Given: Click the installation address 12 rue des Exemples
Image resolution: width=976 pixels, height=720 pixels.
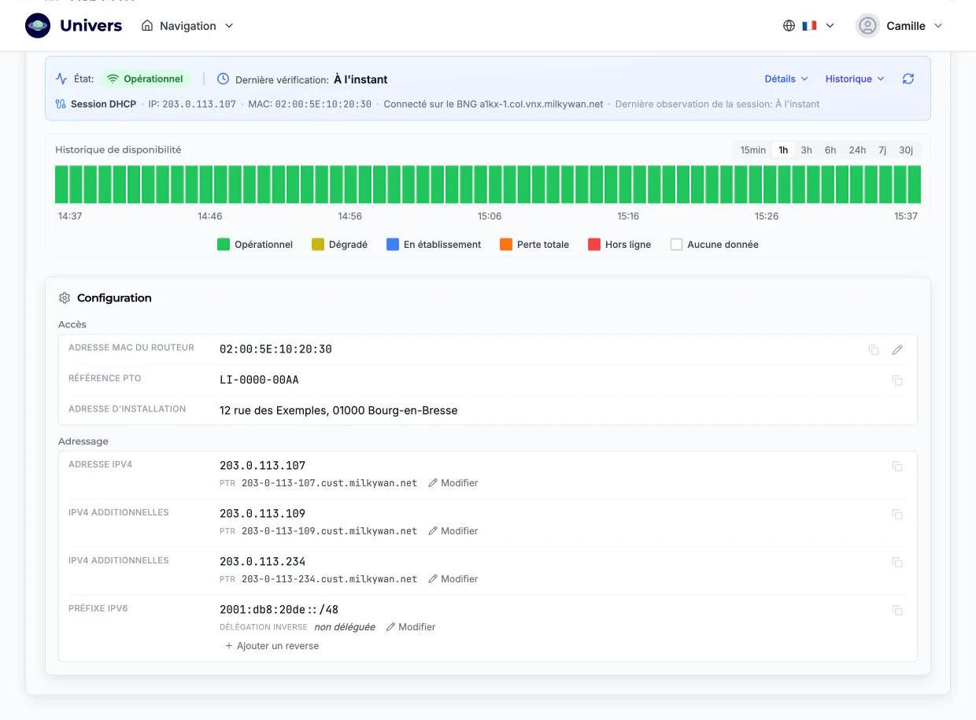Looking at the screenshot, I should point(338,411).
